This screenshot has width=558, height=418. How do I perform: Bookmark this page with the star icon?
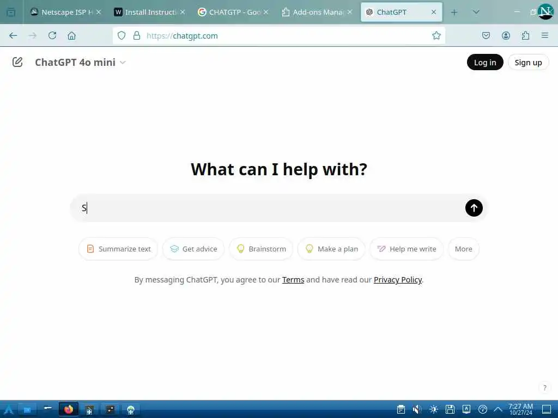click(436, 35)
